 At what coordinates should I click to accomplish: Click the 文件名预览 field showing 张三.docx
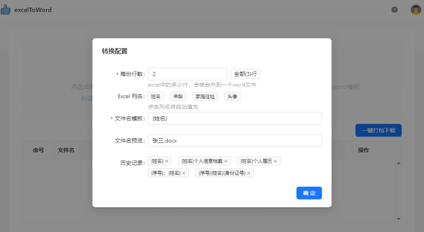235,141
